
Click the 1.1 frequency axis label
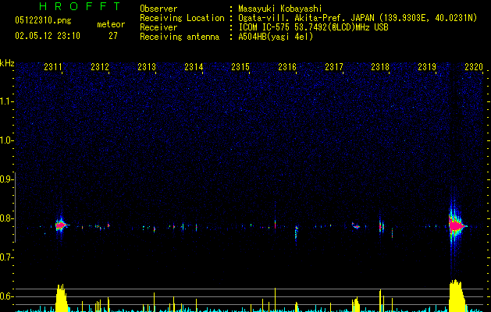[x=6, y=101]
